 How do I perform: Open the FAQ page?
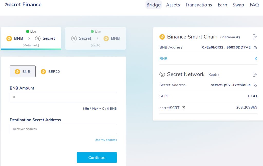(x=254, y=5)
